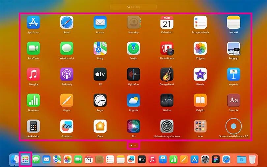Open the Pogoda weather app
Viewport: 267px width, 167px height.
point(133,100)
